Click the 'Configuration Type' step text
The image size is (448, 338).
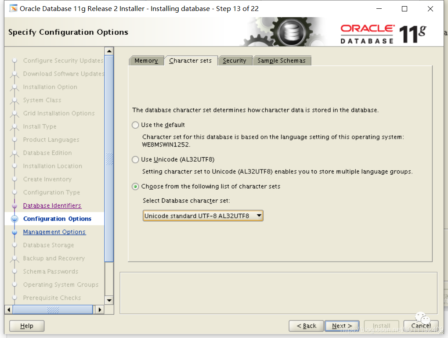(x=51, y=192)
